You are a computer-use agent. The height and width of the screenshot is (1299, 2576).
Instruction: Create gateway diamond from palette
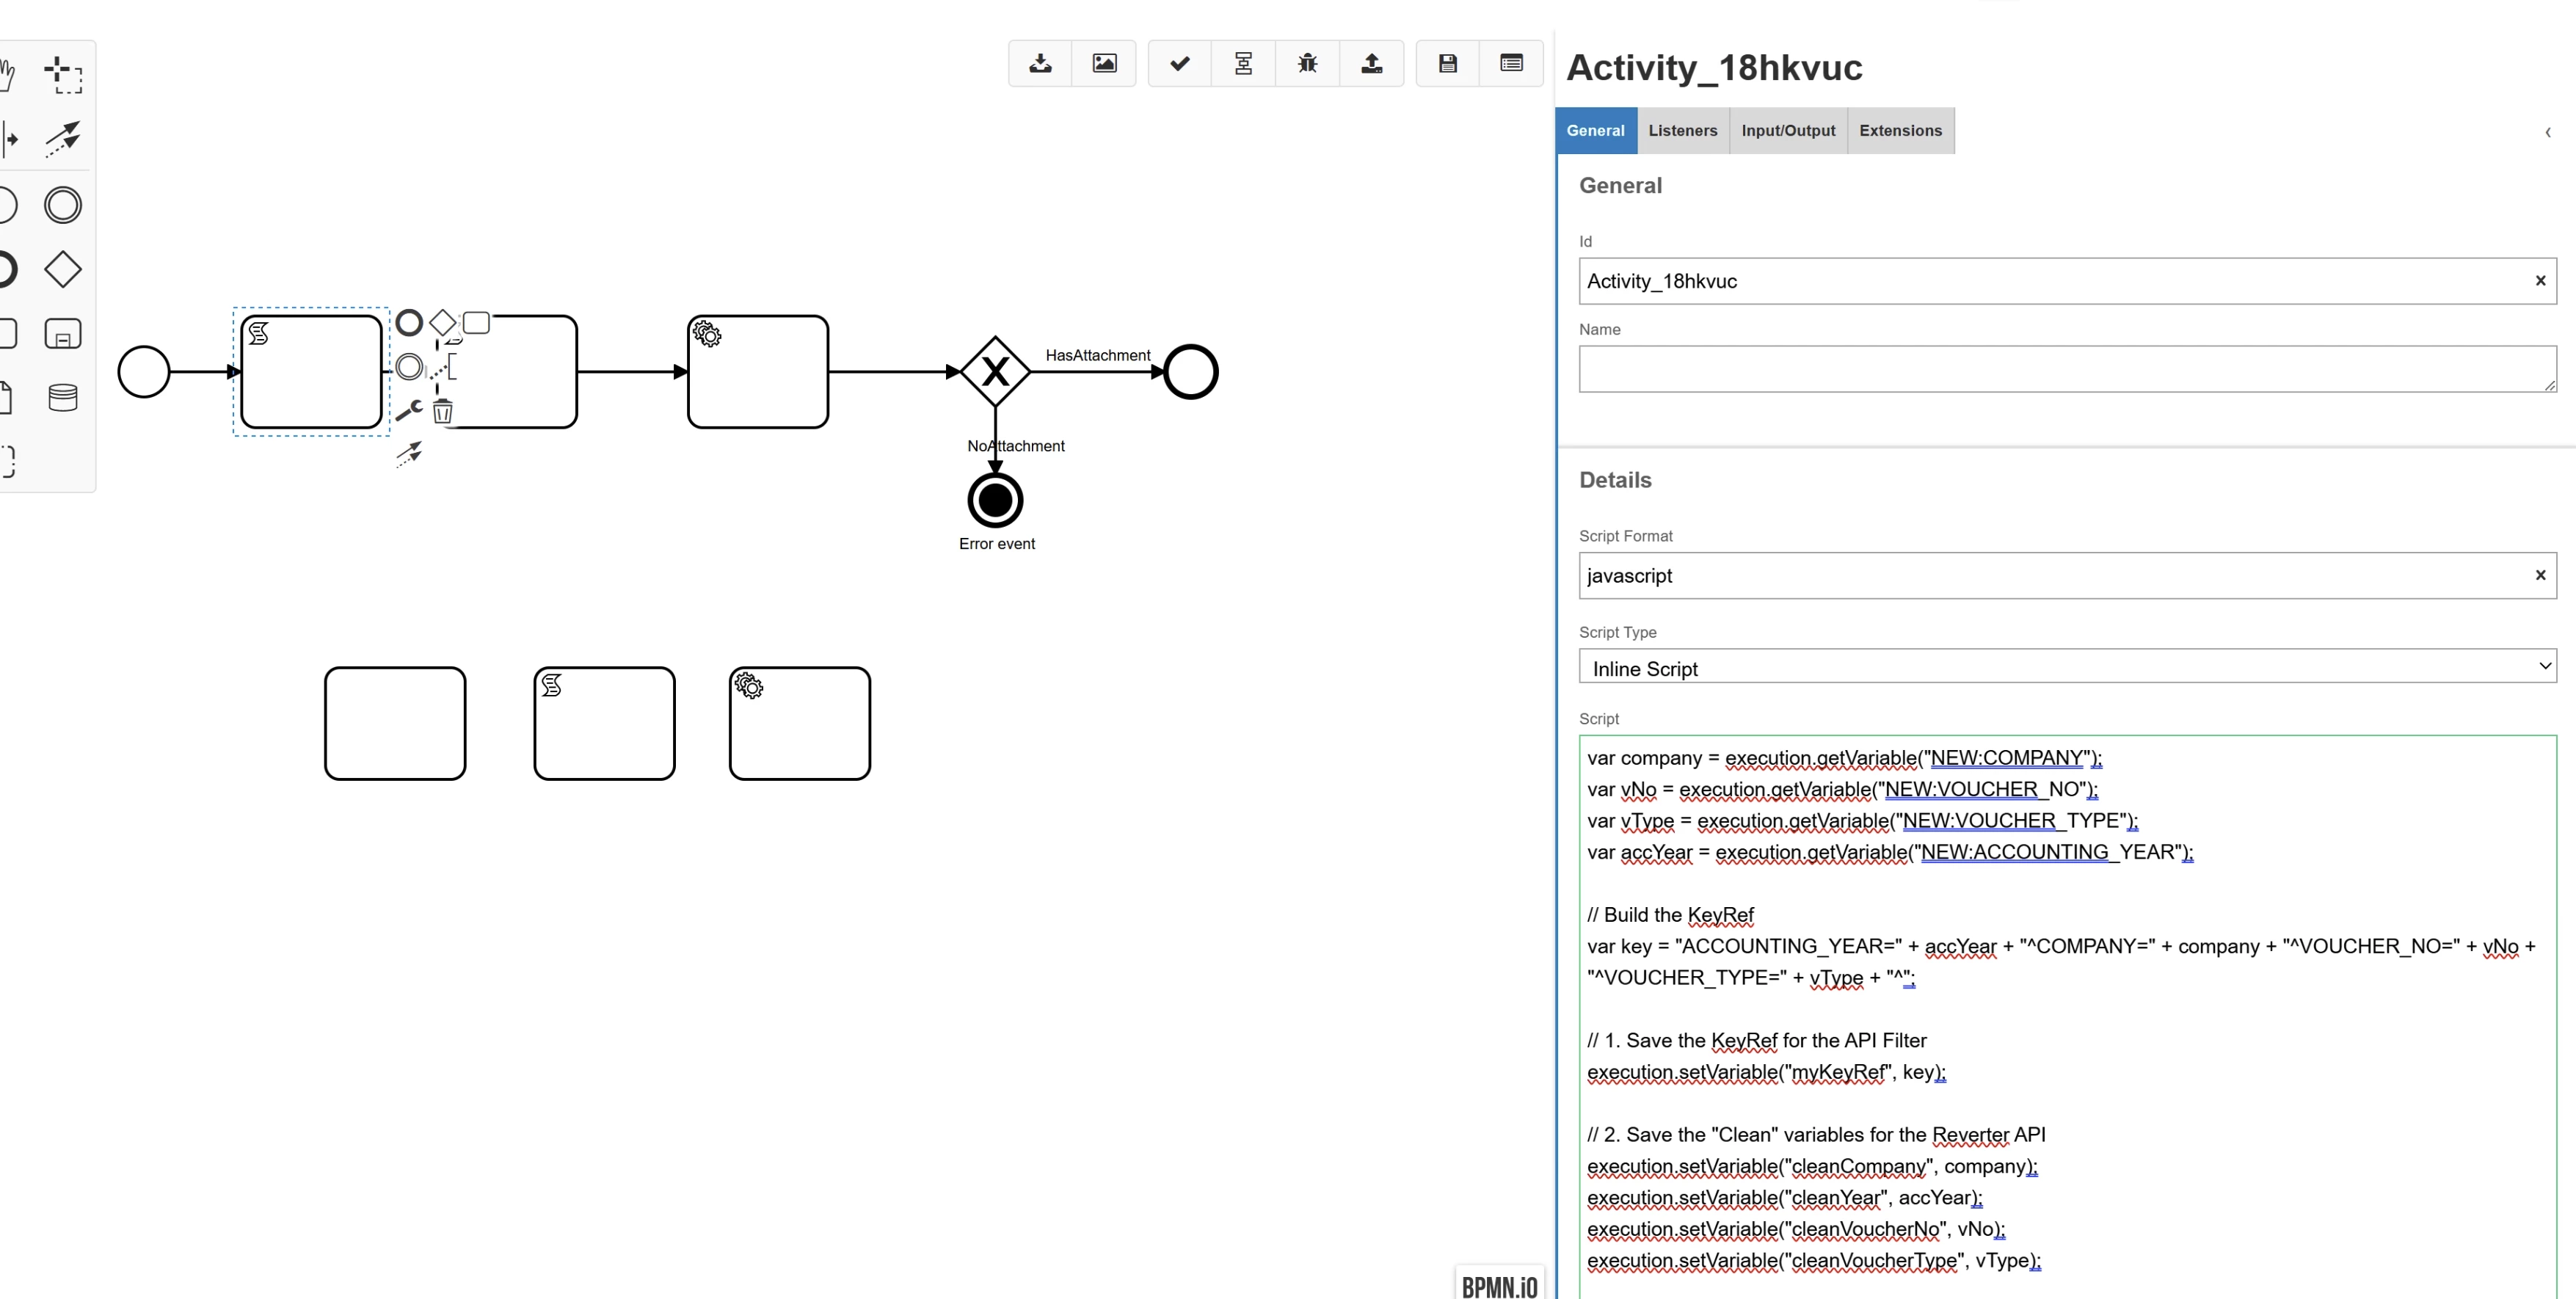tap(63, 269)
